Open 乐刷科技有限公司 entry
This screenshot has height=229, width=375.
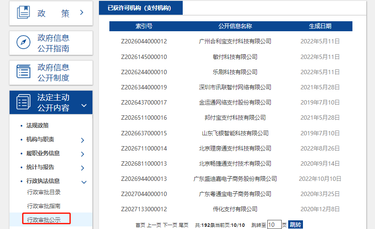235,72
